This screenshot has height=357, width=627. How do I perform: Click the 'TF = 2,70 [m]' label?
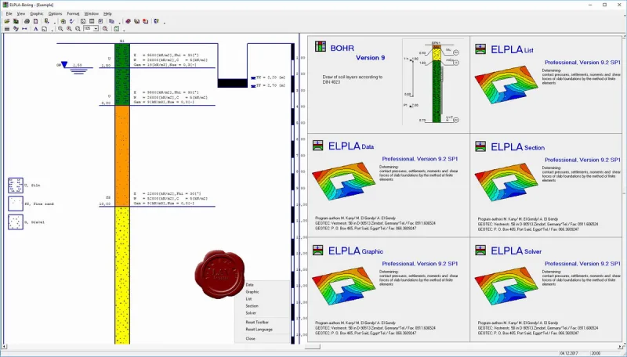(270, 85)
